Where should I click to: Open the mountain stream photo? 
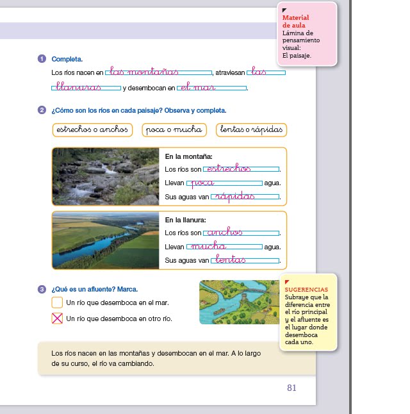pyautogui.click(x=106, y=176)
